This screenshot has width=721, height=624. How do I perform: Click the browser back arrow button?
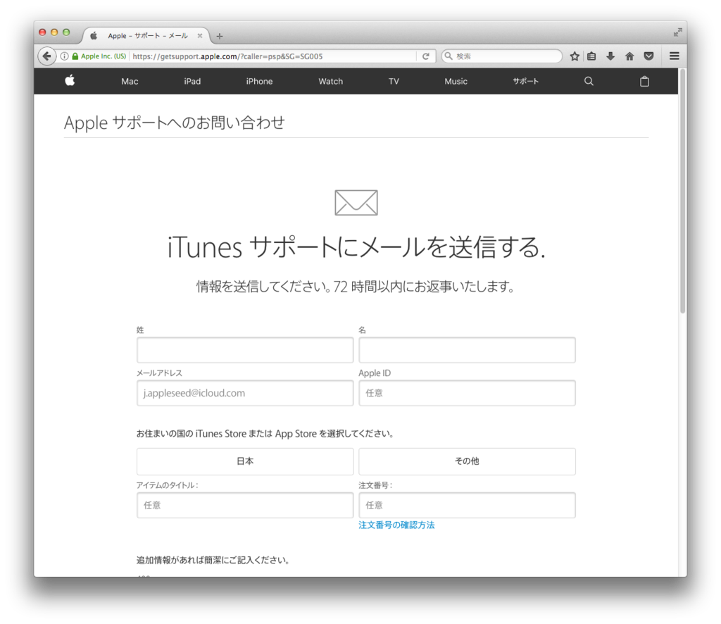[x=46, y=56]
